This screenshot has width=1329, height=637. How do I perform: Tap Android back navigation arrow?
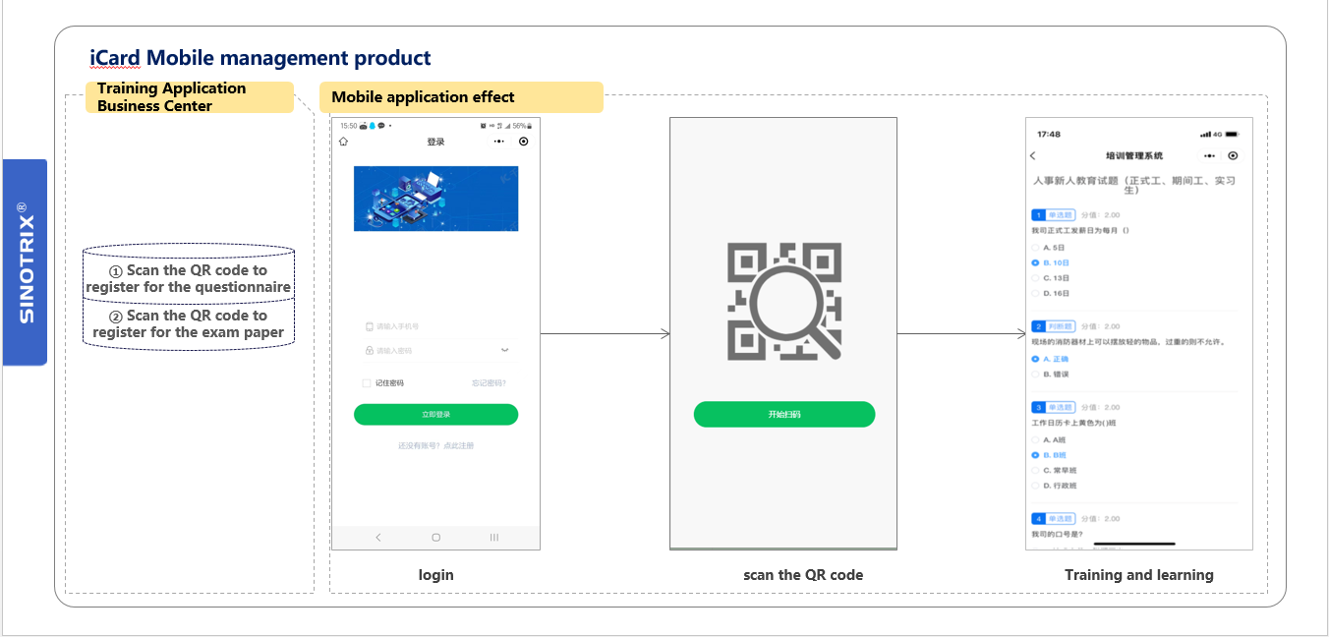[x=378, y=538]
